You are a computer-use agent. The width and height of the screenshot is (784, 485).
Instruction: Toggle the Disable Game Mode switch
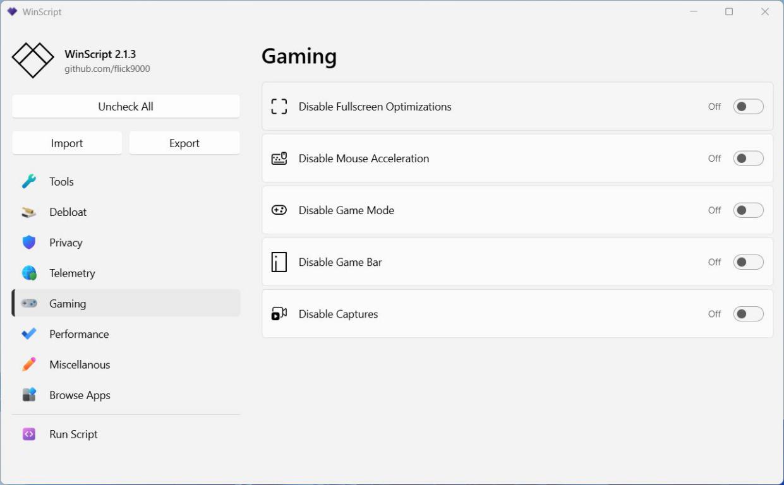[x=748, y=210]
